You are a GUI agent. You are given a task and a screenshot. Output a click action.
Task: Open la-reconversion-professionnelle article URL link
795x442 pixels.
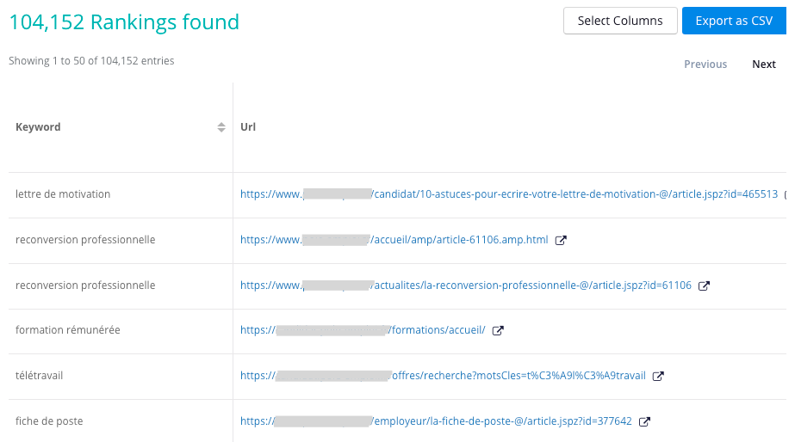tap(466, 285)
